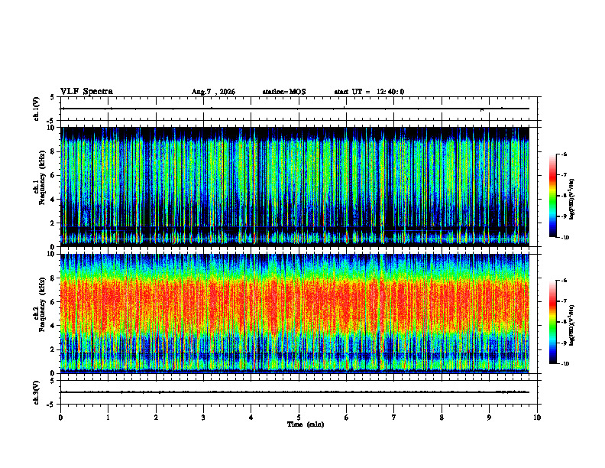Click the "VLF Spectra" plot title
Viewport: 605px width, 468px height.
[86, 92]
